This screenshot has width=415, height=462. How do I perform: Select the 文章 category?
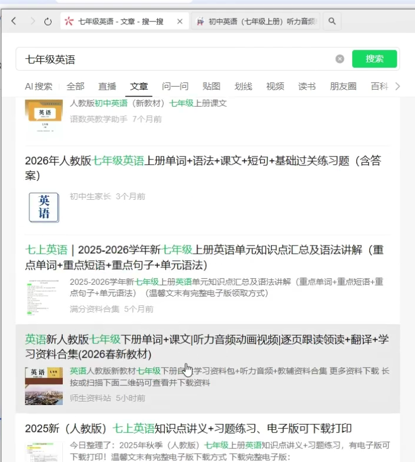pyautogui.click(x=139, y=87)
